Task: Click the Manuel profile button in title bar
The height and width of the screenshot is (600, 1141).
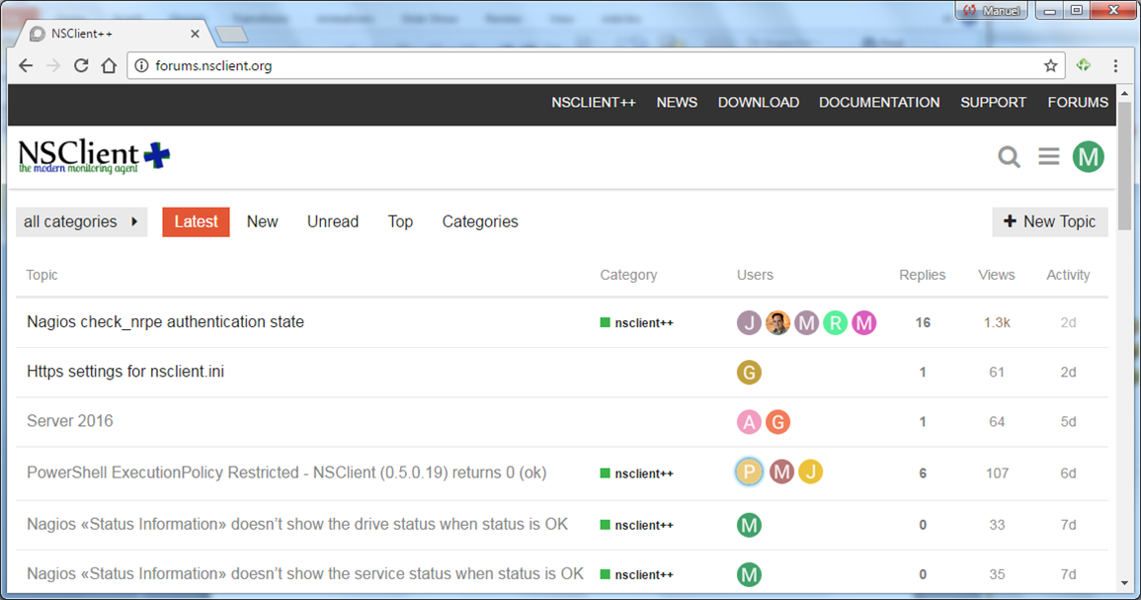Action: (x=991, y=10)
